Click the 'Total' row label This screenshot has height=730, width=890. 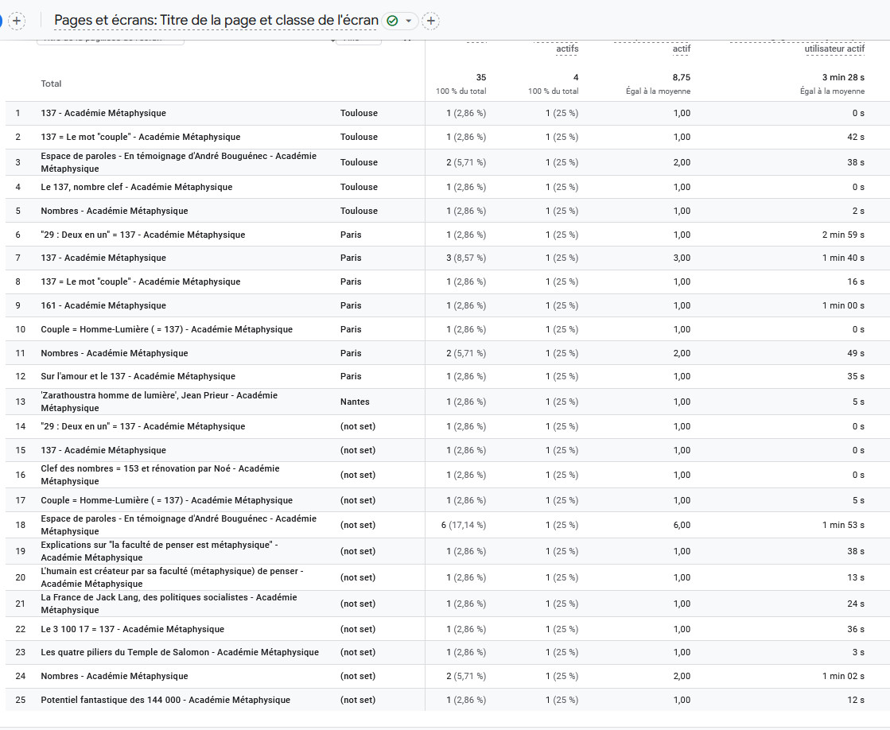coord(51,83)
